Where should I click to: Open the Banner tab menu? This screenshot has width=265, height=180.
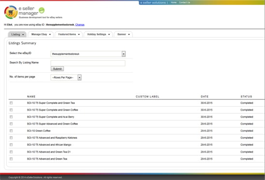click(x=123, y=34)
